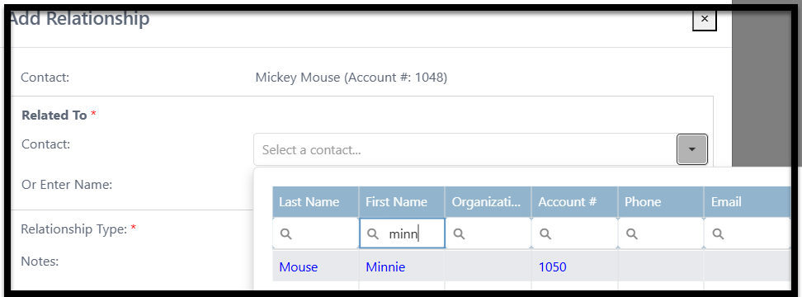The height and width of the screenshot is (297, 802).
Task: Sort by Email column header
Action: 748,202
